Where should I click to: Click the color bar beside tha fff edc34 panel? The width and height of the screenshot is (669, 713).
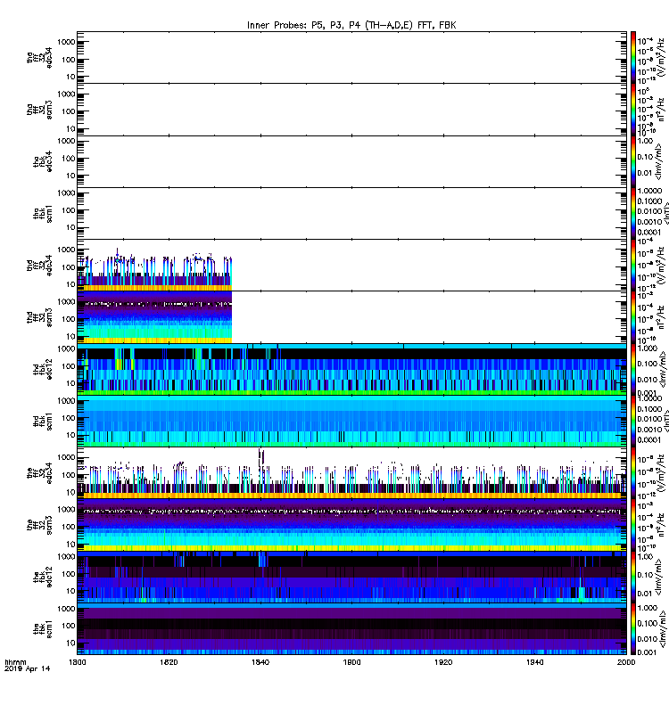633,57
